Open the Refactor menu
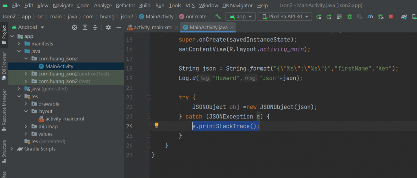The height and width of the screenshot is (178, 417). tap(126, 5)
